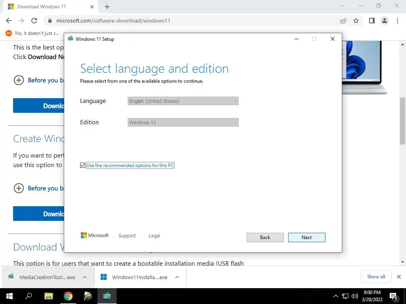This screenshot has width=406, height=304.
Task: Click second blue Download button on webpage
Action: pos(38,213)
